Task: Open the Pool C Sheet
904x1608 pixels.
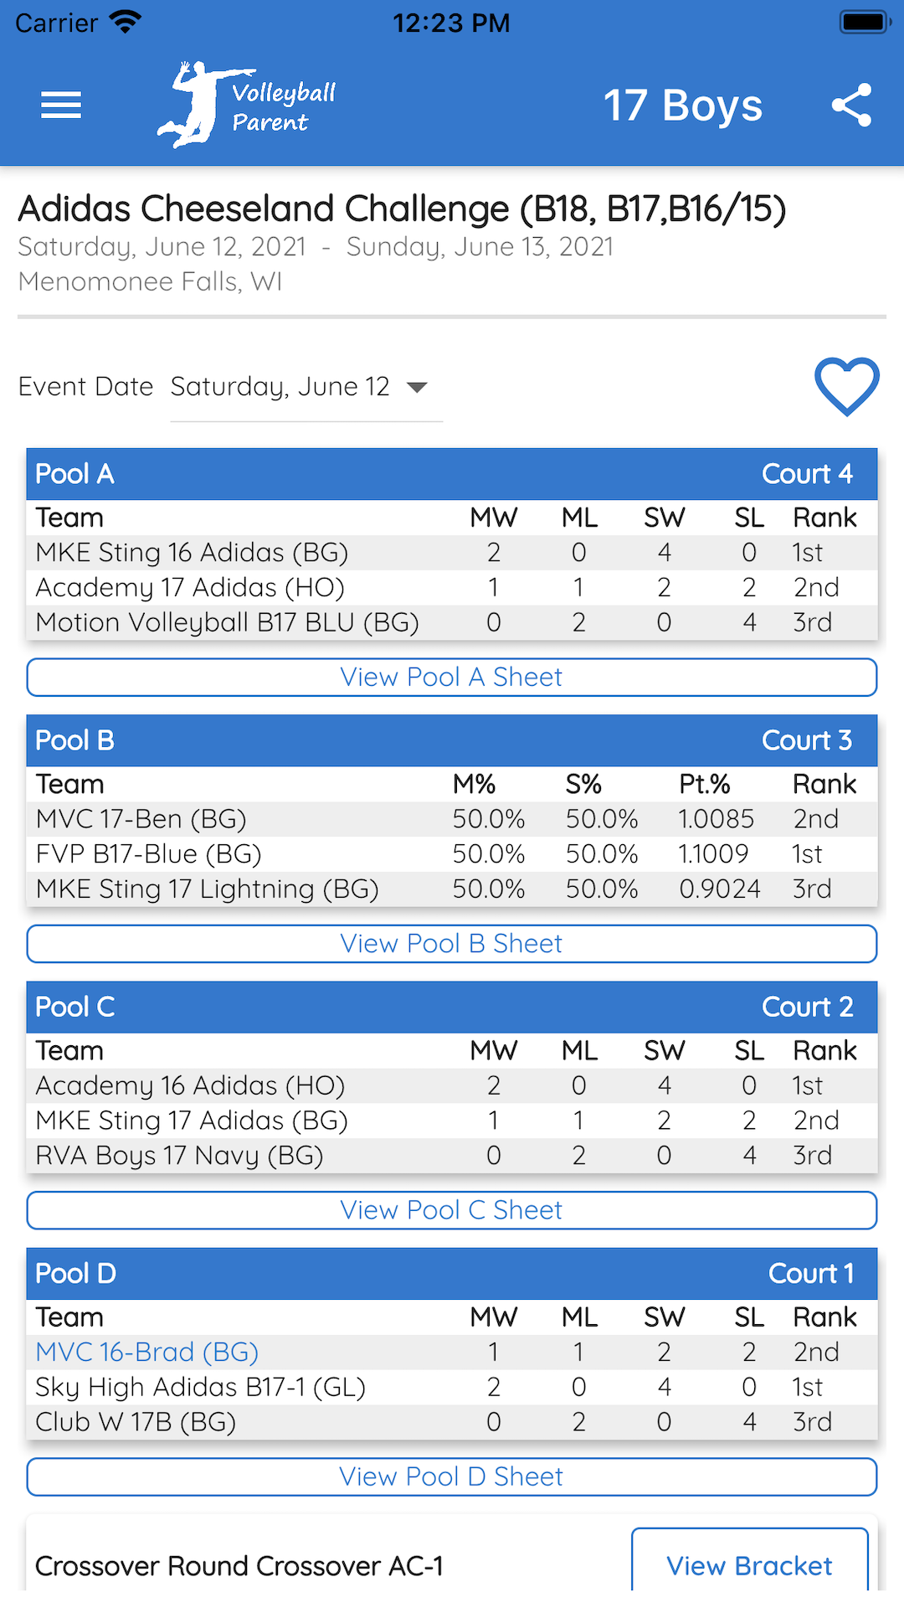Action: (452, 1210)
